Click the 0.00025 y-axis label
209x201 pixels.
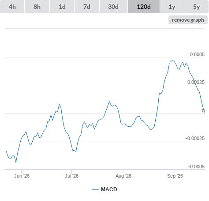pyautogui.click(x=196, y=82)
